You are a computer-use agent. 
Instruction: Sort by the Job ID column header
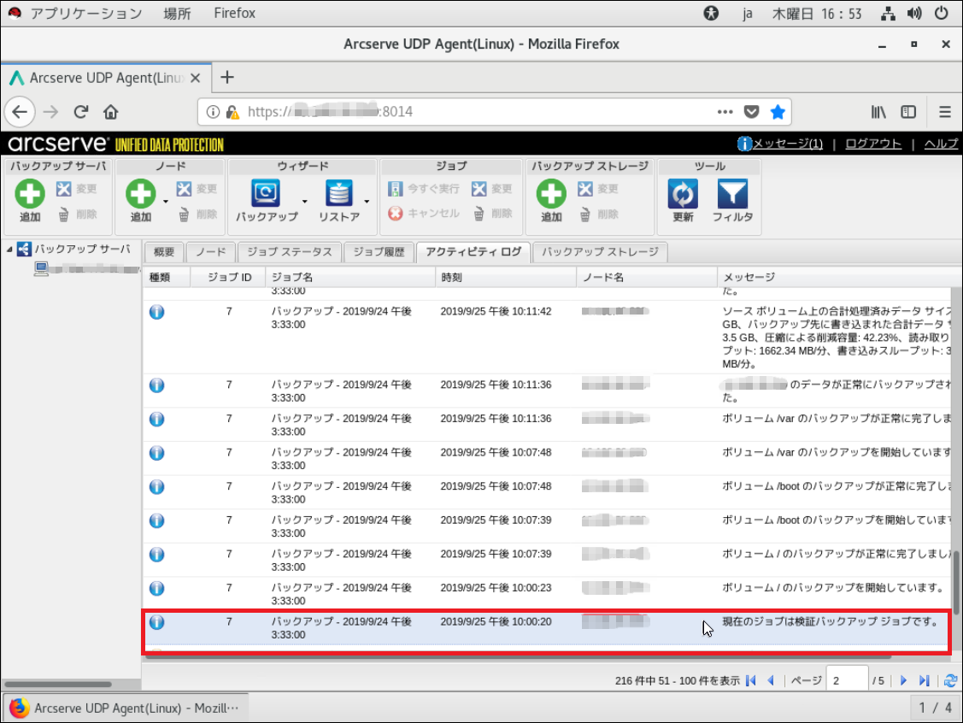[229, 278]
